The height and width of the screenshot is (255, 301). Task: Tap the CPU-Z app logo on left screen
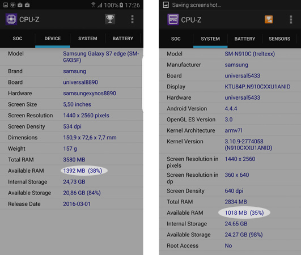[11, 19]
